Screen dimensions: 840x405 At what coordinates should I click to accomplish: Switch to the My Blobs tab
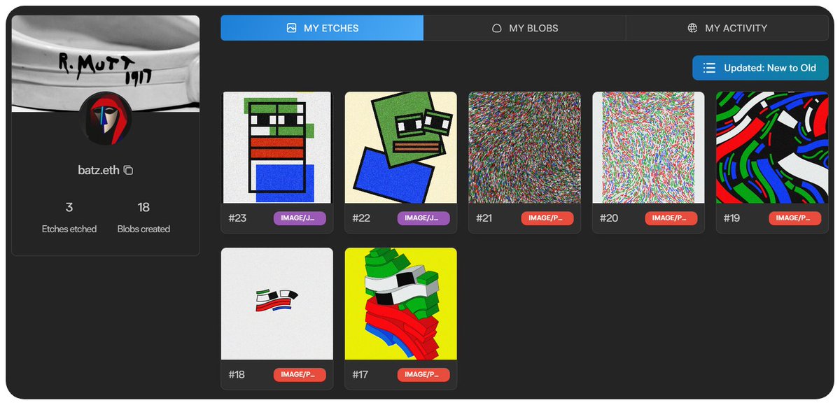(524, 28)
